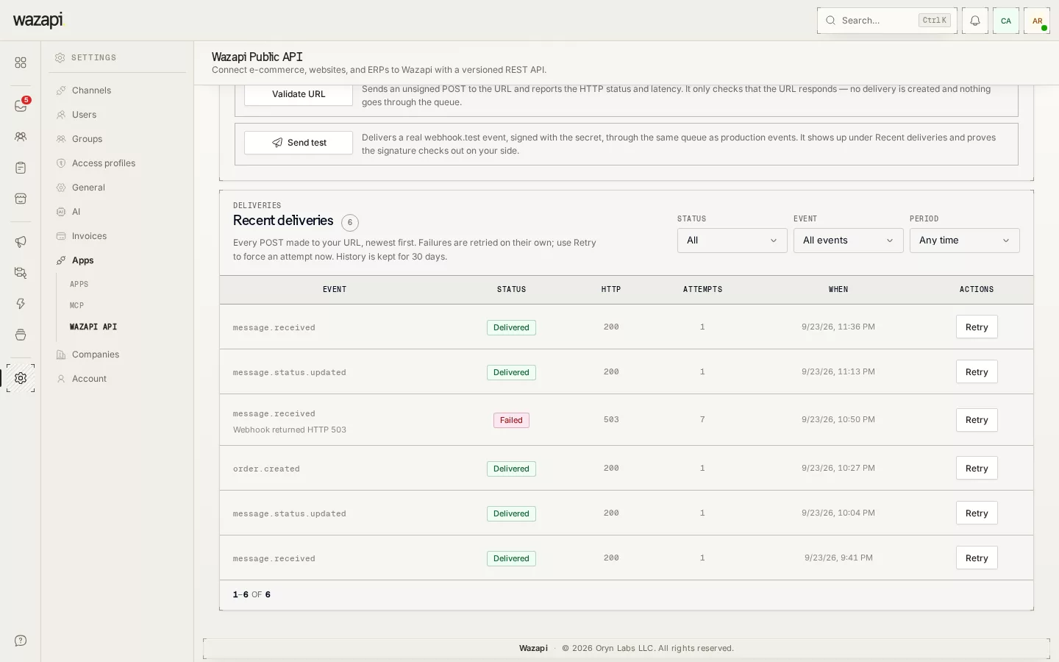Retry the 10:04 PM message.status.updated delivery
Image resolution: width=1059 pixels, height=662 pixels.
[977, 513]
